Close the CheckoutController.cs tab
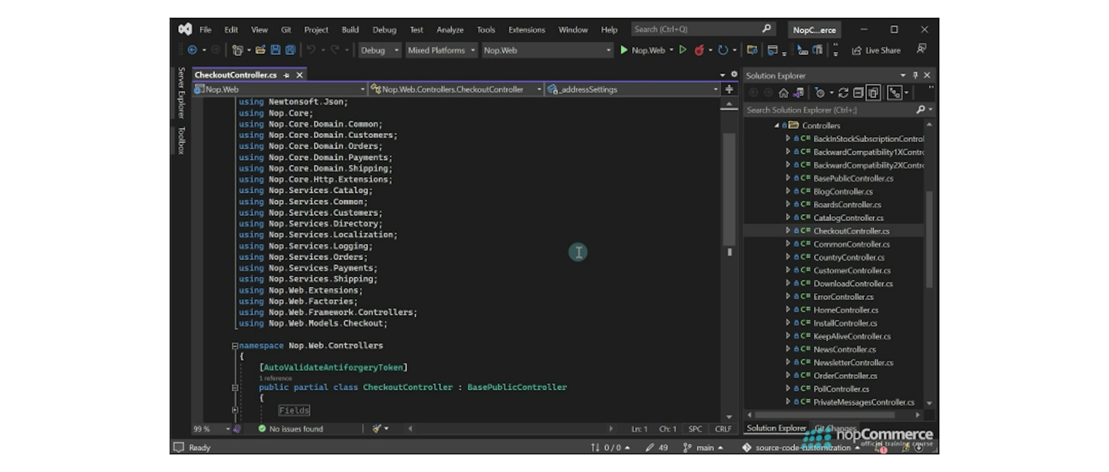1109x472 pixels. [x=300, y=75]
